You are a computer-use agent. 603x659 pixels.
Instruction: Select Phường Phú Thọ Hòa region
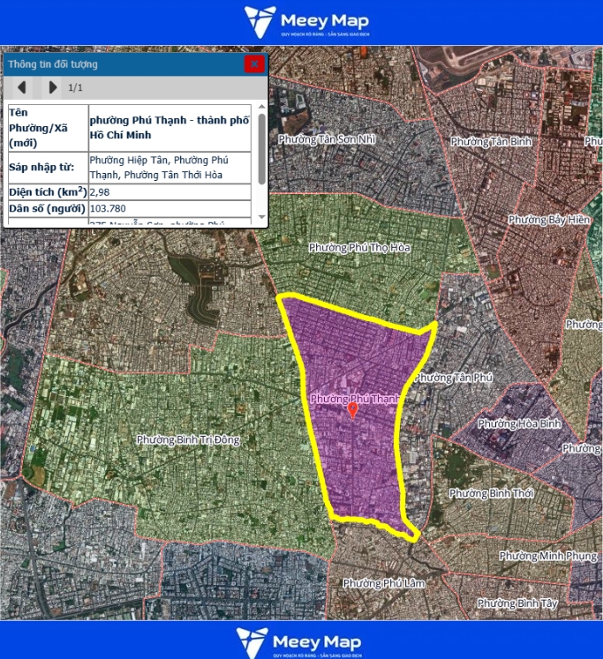click(x=359, y=248)
